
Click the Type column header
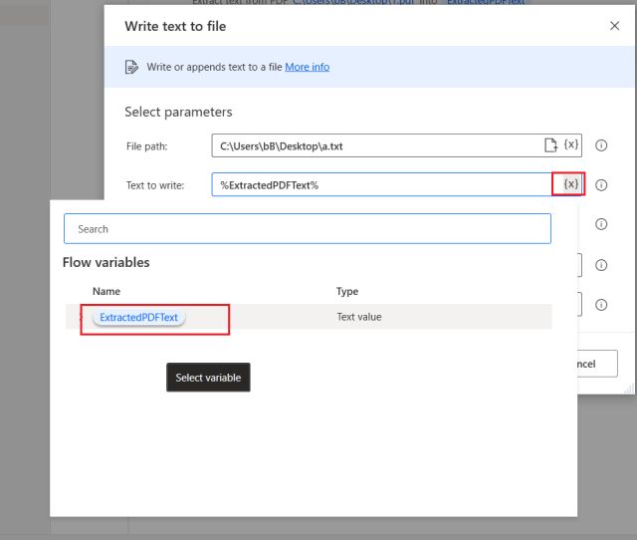tap(347, 292)
